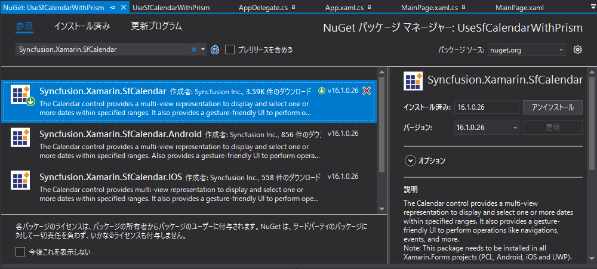Click SfCalendar.Android package icon
Viewport: 597px width, 269px height.
pos(20,137)
